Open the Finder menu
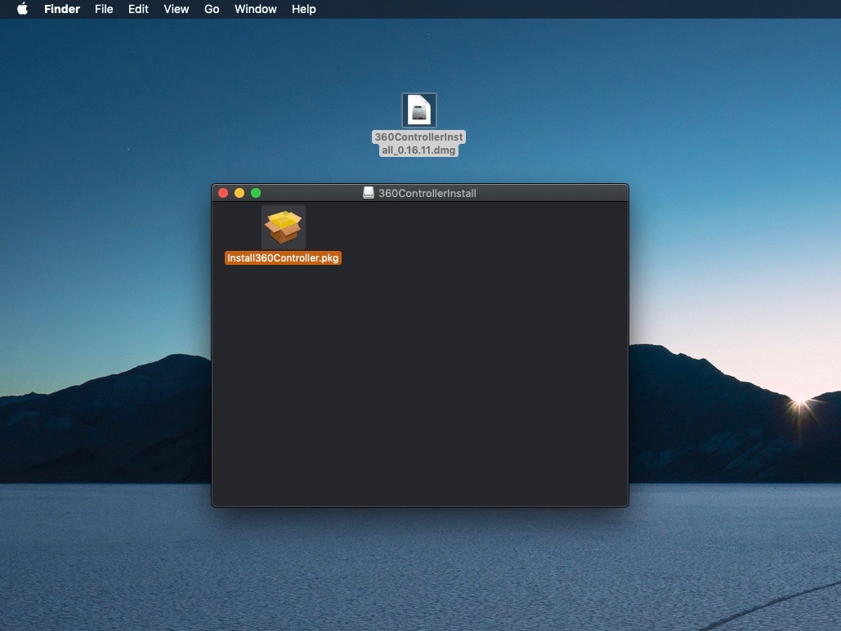The height and width of the screenshot is (631, 841). (x=61, y=9)
